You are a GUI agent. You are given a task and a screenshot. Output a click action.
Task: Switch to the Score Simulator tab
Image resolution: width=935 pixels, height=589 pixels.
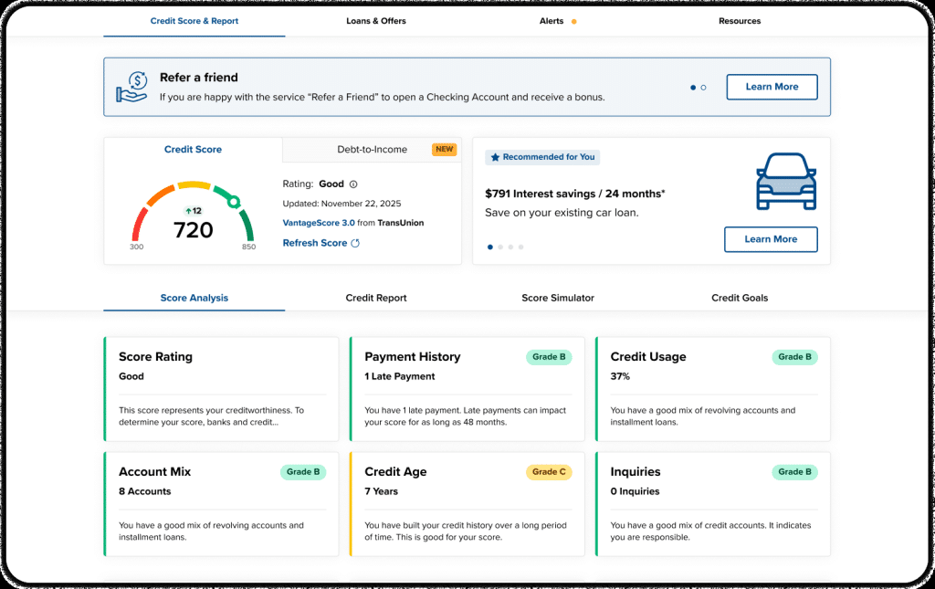[558, 298]
